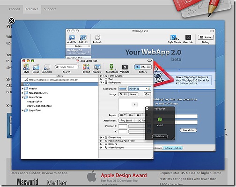Screen dimensions: 236x187
Task: Click the Validate toolbar icon
Action: 125,67
